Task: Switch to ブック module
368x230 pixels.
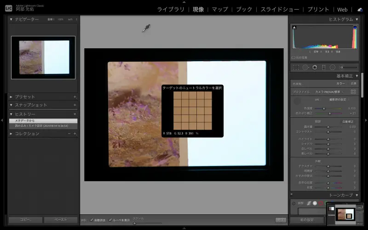Action: 244,9
